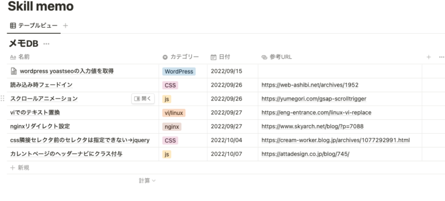Image resolution: width=445 pixels, height=201 pixels.
Task: Click js tag in カレントページ row
Action: 167,154
